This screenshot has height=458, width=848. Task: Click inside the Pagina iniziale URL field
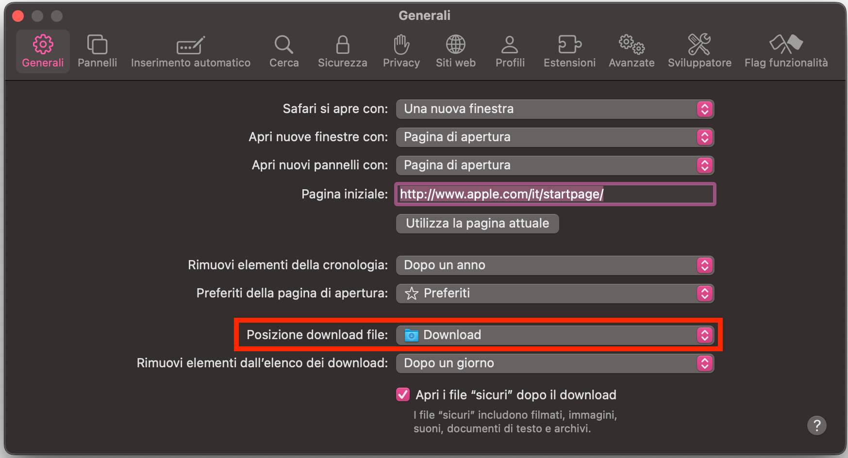(x=555, y=194)
